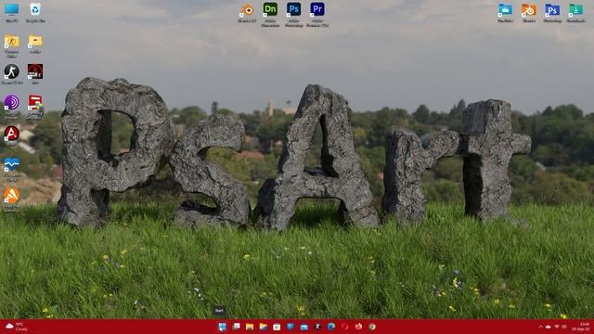
Task: Select the Adobe Dimension shortcut
Action: pos(270,15)
